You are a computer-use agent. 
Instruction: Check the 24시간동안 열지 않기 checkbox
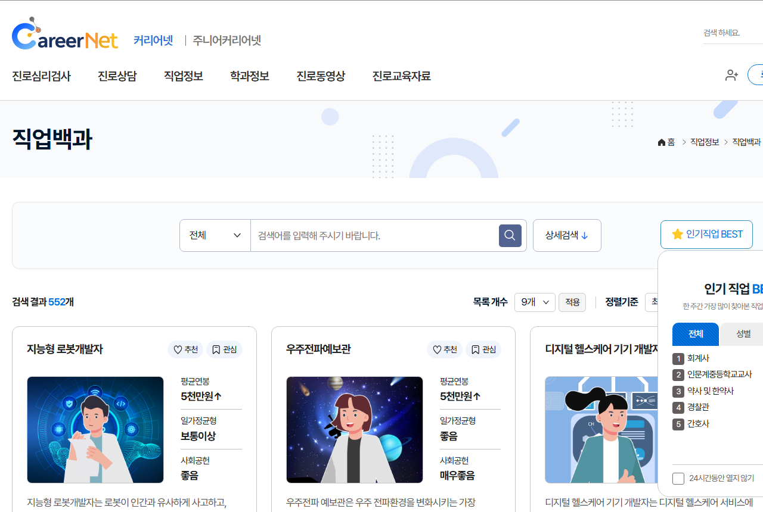point(678,479)
